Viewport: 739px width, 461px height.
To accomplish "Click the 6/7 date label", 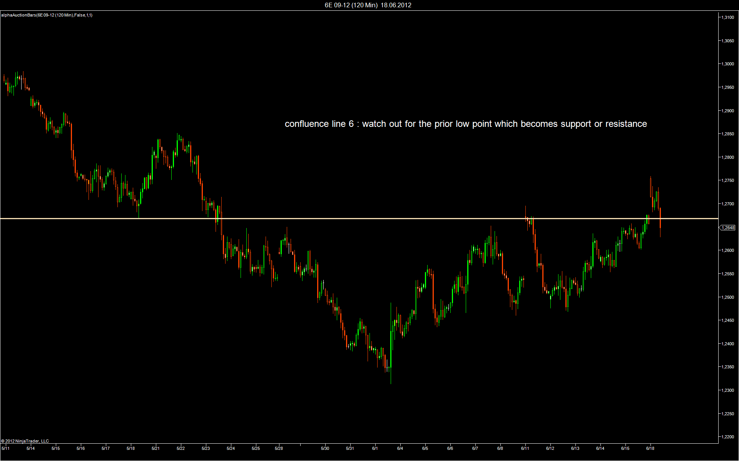I will pos(475,448).
